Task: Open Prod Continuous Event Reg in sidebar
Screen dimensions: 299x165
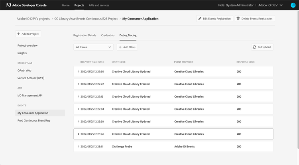Action: pyautogui.click(x=34, y=120)
